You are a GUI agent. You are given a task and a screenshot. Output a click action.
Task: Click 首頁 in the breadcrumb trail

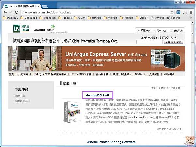tap(154, 88)
